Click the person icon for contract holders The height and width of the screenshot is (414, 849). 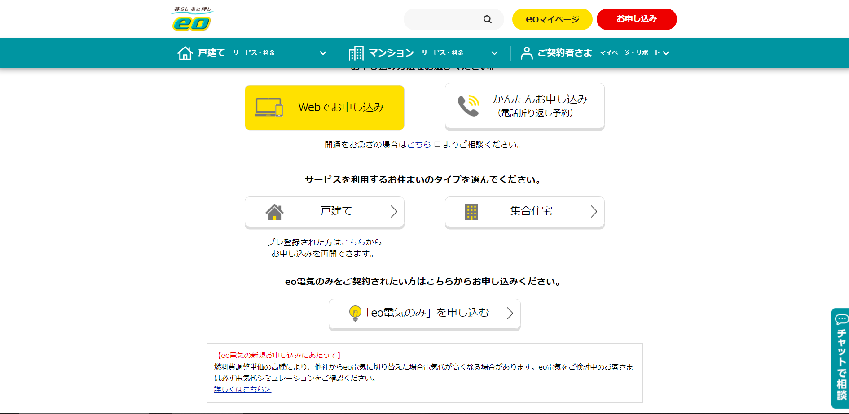pos(526,53)
